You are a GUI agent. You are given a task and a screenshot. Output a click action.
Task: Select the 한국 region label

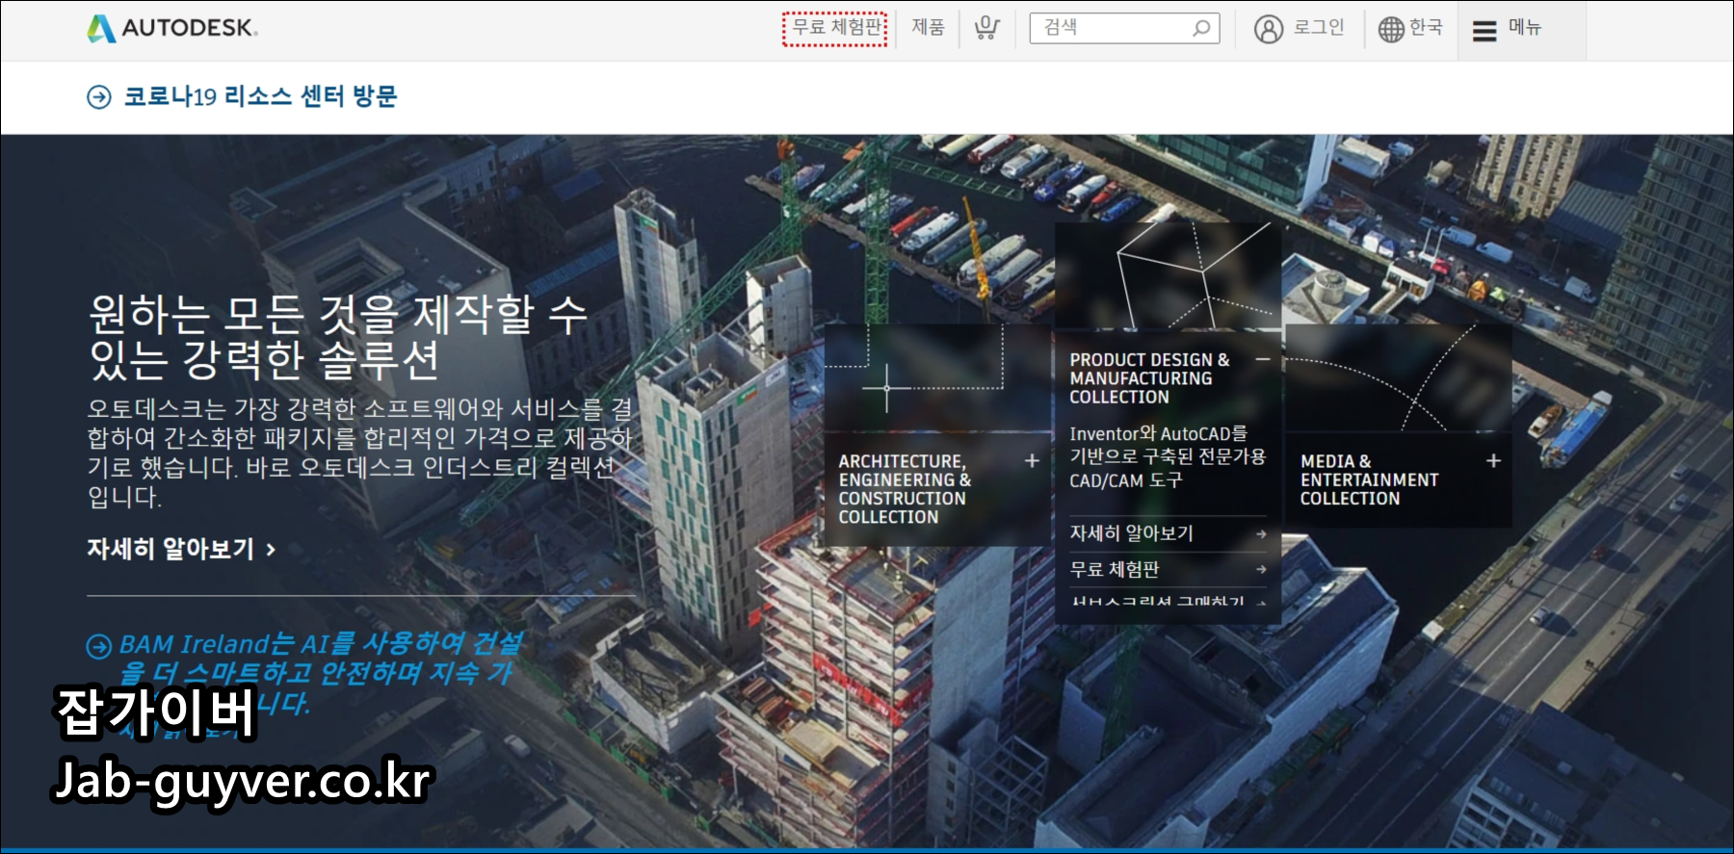[1426, 28]
